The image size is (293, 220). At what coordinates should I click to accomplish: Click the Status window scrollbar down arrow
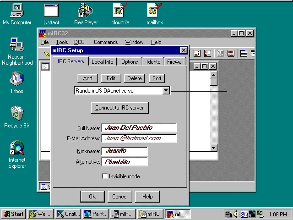click(x=214, y=148)
